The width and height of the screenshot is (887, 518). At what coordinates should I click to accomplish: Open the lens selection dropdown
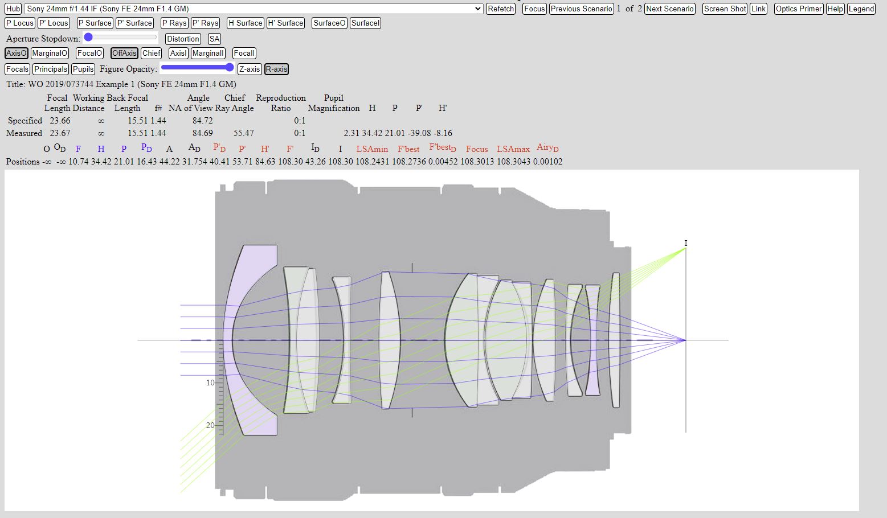[254, 9]
